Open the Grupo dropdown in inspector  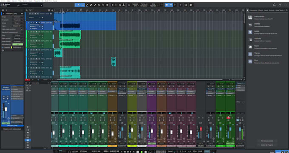[x=18, y=23]
